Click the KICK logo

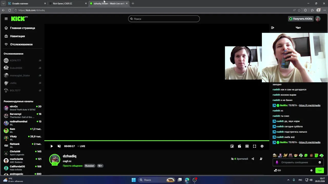(x=19, y=19)
